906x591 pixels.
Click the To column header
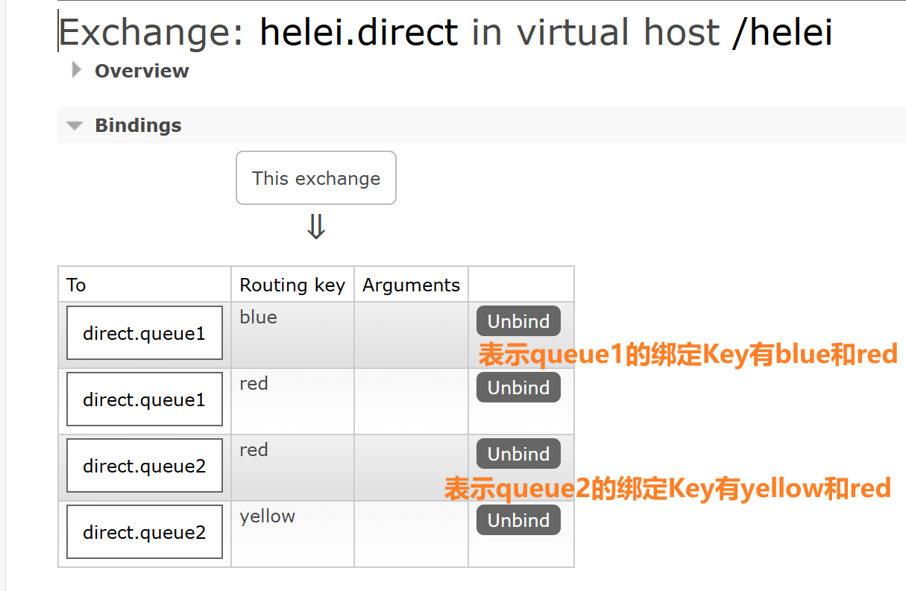[76, 285]
